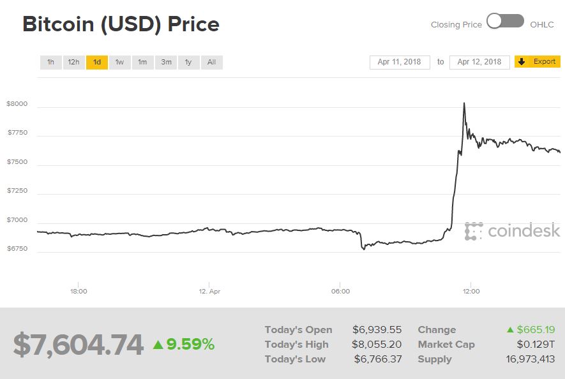
Task: Select the 1d time range
Action: tap(97, 62)
